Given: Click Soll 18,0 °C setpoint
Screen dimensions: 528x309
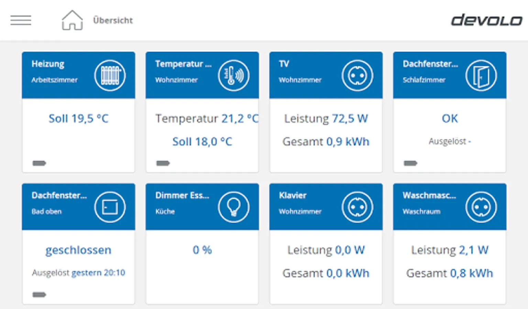Looking at the screenshot, I should tap(202, 141).
